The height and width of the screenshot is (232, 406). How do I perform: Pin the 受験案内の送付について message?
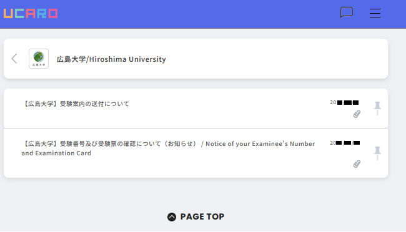point(377,109)
